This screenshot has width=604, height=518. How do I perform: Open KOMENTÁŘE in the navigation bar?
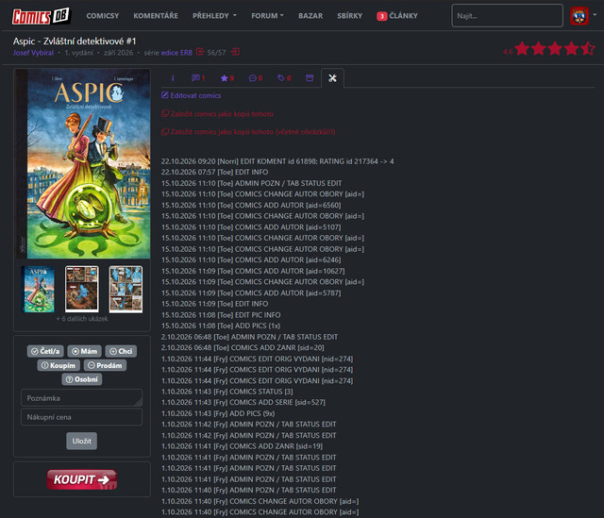[156, 16]
